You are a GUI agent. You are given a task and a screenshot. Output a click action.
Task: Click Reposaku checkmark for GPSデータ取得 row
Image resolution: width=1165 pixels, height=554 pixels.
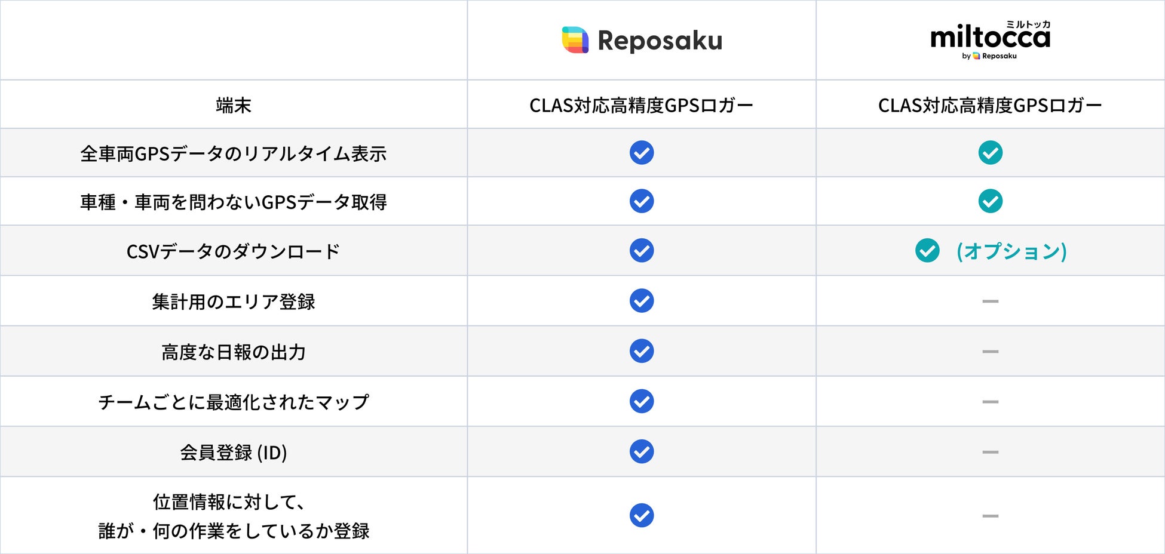point(642,201)
